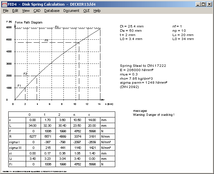Click the F2 label on the diagram

coord(25,74)
